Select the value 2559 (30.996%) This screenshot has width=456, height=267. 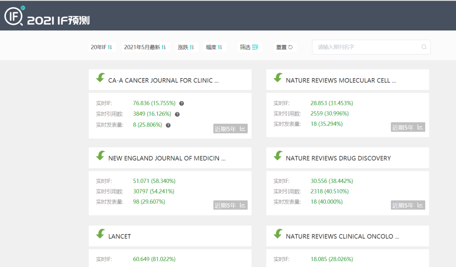[329, 113]
